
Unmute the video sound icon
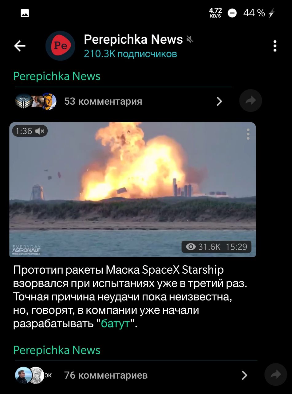pos(40,131)
